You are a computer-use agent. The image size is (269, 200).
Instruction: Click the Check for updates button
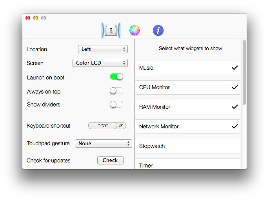110,160
